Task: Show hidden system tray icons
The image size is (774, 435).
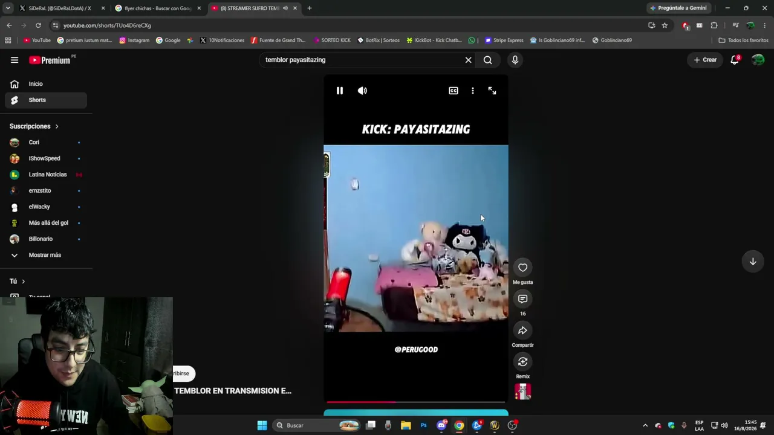Action: [x=645, y=425]
